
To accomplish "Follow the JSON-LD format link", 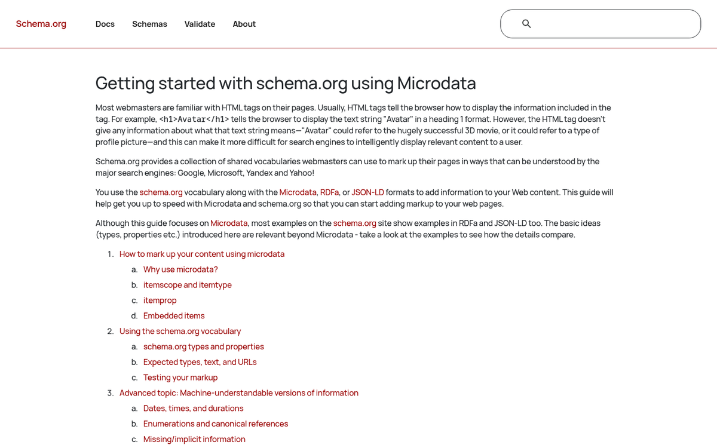I will coord(367,192).
